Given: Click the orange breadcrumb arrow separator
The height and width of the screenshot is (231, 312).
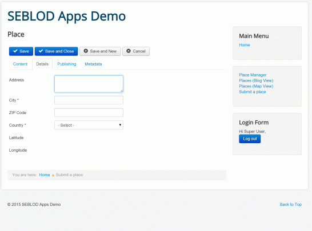Looking at the screenshot, I should click(x=53, y=175).
